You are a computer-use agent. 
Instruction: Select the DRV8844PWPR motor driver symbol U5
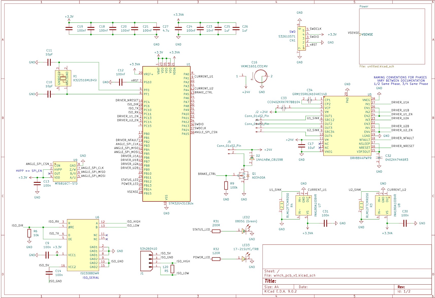pyautogui.click(x=347, y=126)
